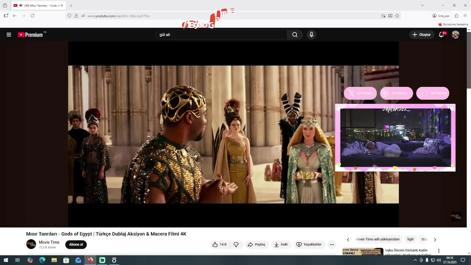Image resolution: width=471 pixels, height=265 pixels.
Task: Open site security shield icon
Action: pyautogui.click(x=69, y=16)
